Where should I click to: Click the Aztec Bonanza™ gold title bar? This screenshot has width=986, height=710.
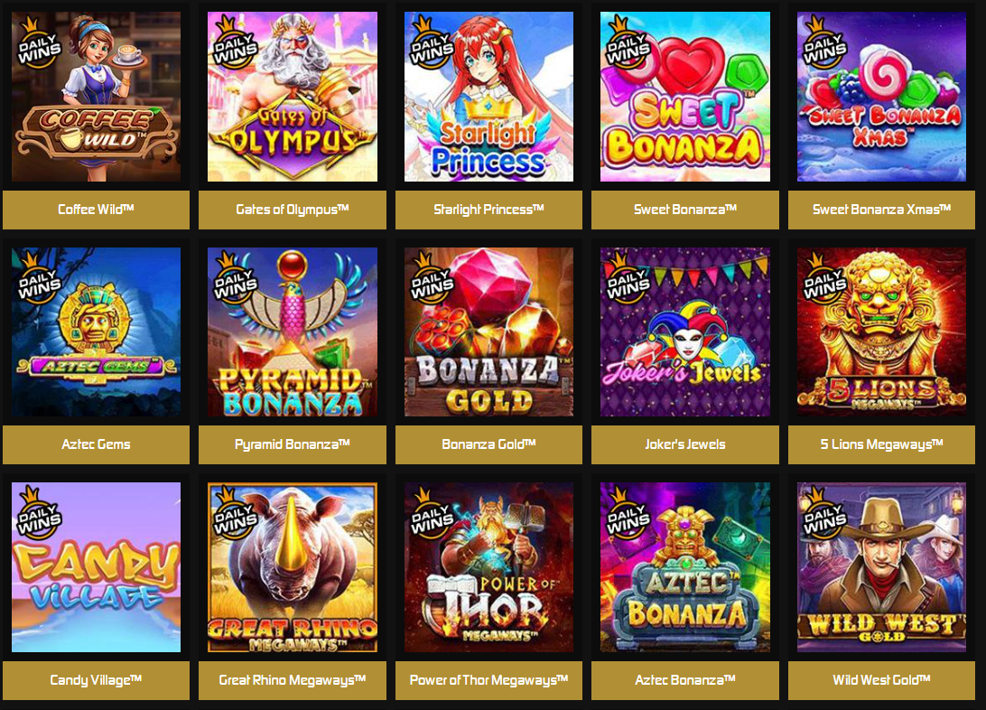(684, 680)
